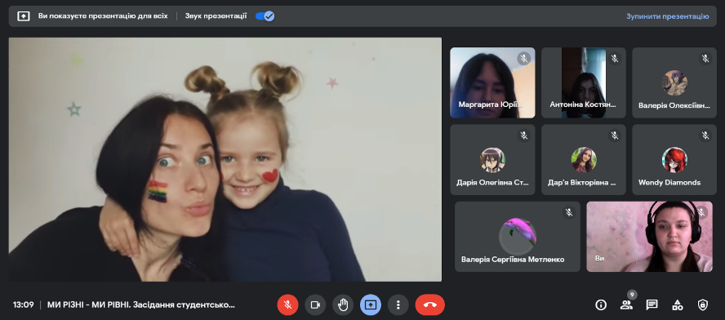Click the "Зупинити презентацію" link
The width and height of the screenshot is (725, 320).
tap(667, 16)
